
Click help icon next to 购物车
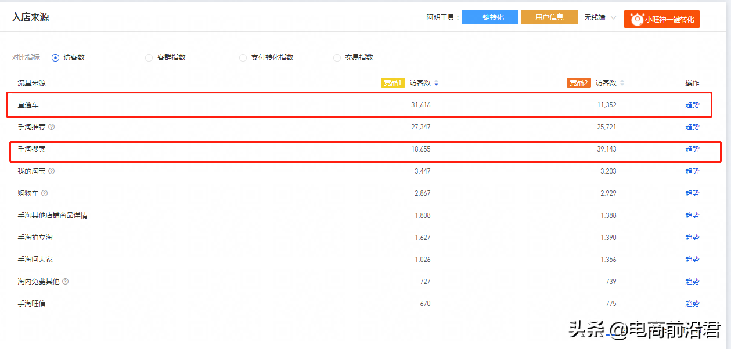tap(45, 193)
